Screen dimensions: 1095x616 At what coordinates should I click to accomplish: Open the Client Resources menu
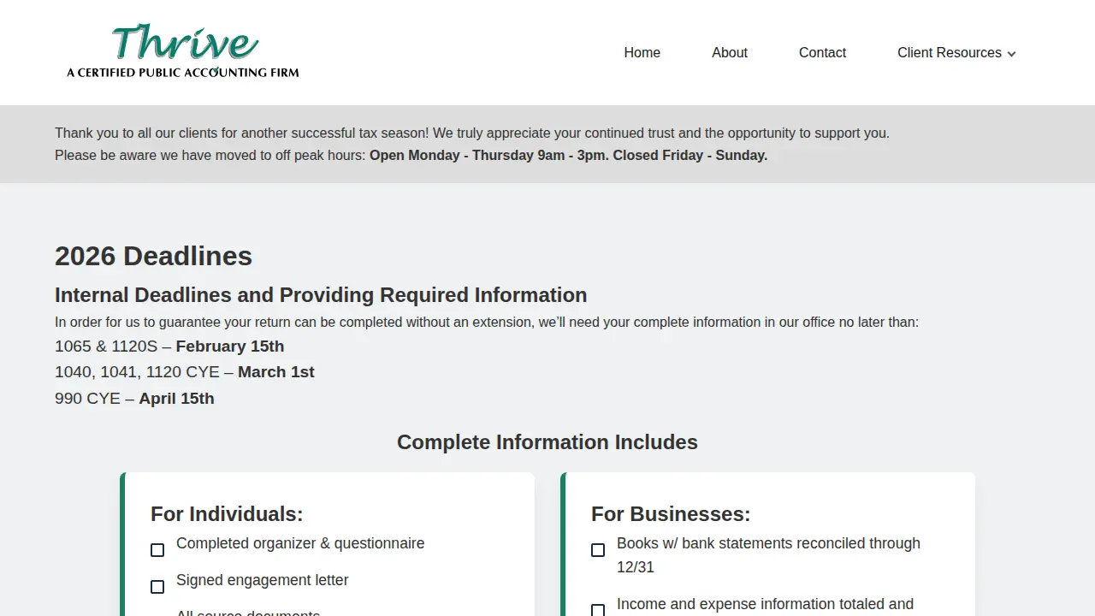(x=956, y=53)
